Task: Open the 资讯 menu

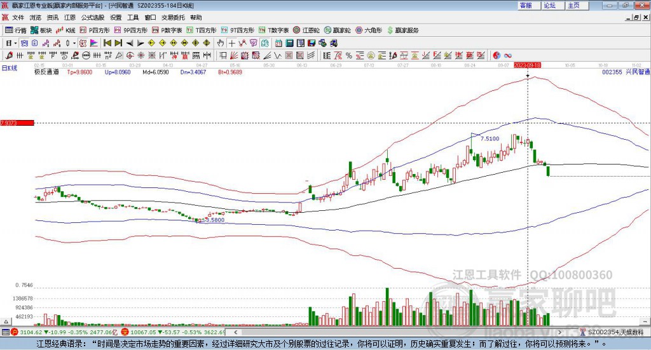Action: tap(53, 17)
